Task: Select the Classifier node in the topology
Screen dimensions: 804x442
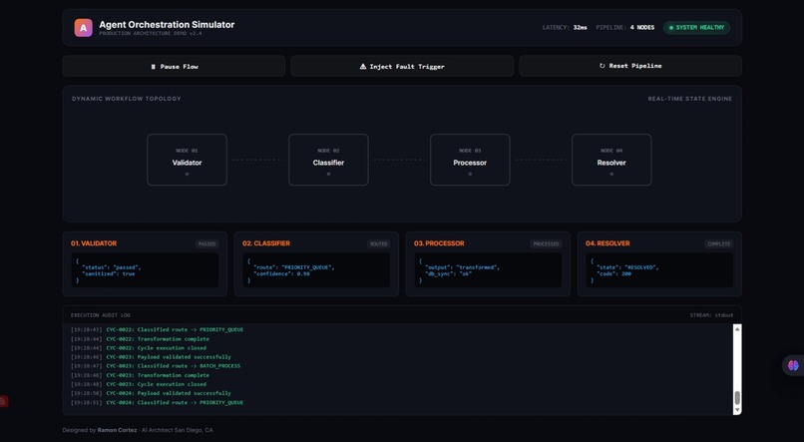Action: click(328, 160)
